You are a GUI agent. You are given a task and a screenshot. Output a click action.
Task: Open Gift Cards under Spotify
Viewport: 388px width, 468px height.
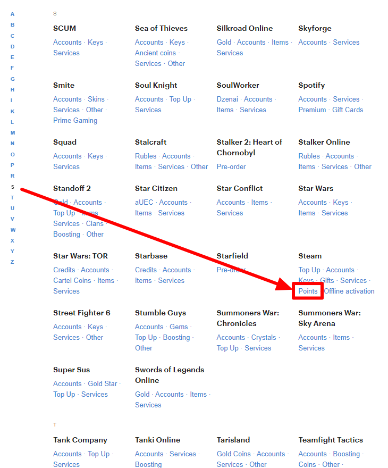348,110
